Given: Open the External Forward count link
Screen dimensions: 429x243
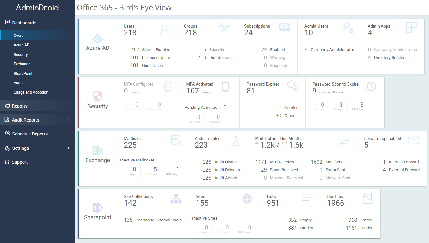Looking at the screenshot, I should pos(384,170).
